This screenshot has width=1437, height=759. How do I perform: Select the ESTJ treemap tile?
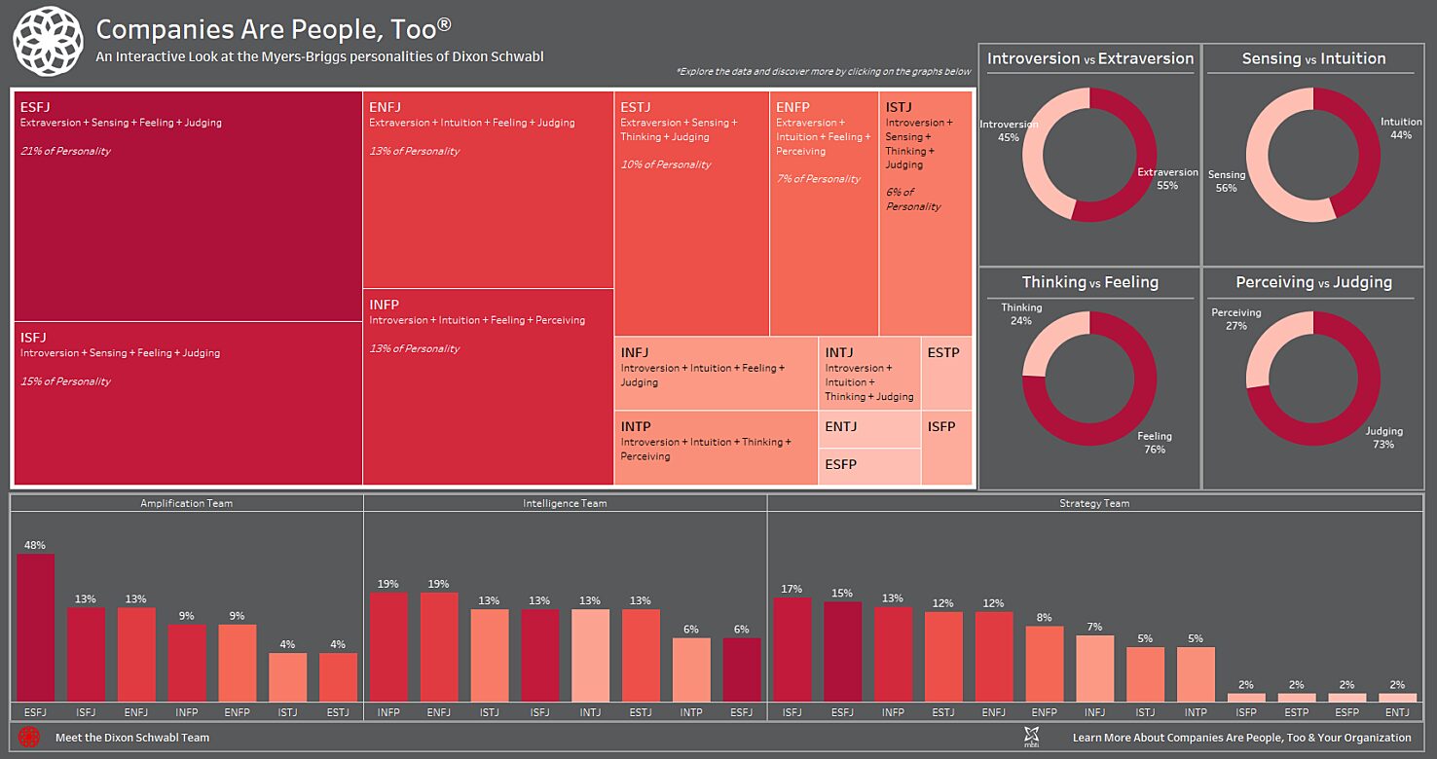(x=691, y=214)
